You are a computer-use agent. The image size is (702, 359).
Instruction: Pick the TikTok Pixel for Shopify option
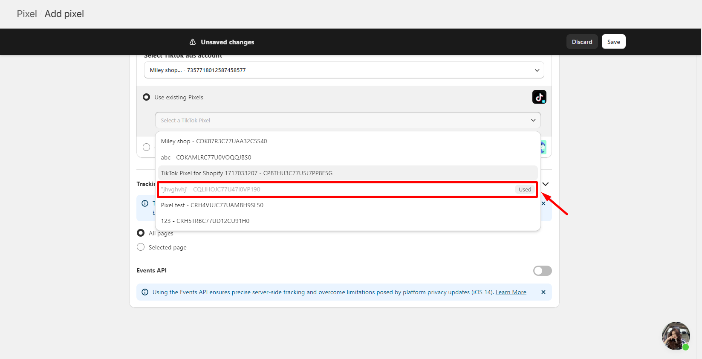pos(247,173)
